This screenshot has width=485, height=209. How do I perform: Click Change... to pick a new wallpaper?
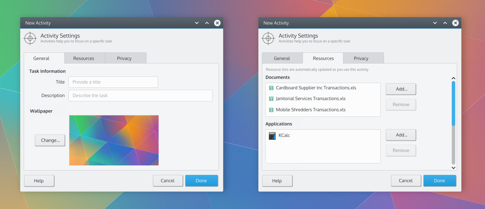[50, 140]
